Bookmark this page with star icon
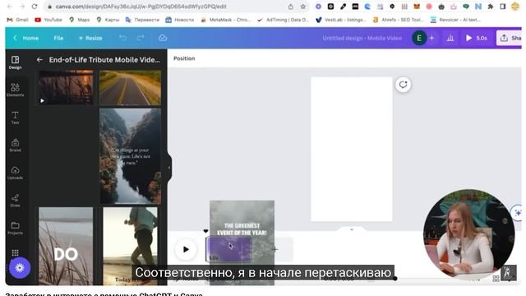The image size is (526, 296). point(303,7)
